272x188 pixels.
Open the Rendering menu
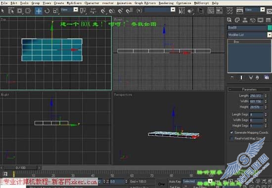click(166, 3)
